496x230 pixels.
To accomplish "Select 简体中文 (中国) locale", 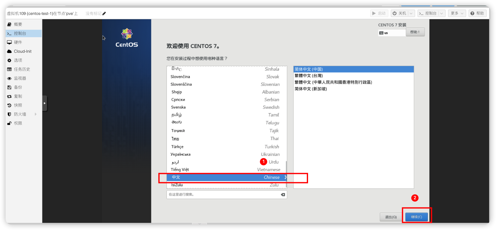I will (x=353, y=69).
